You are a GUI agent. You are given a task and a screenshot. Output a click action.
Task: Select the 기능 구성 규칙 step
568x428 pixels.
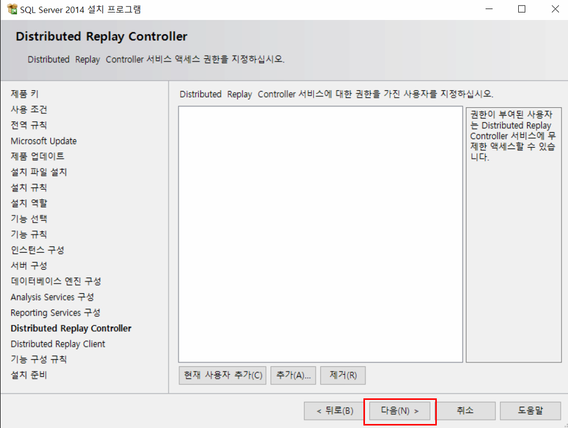(39, 359)
